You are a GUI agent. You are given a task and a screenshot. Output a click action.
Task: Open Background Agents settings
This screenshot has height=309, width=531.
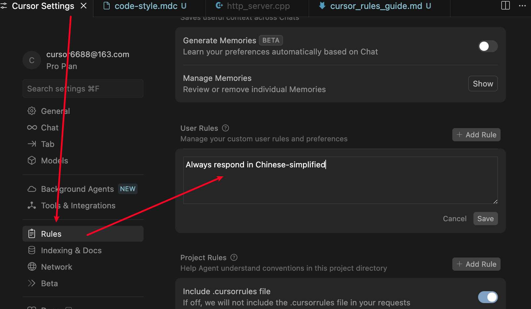(83, 189)
